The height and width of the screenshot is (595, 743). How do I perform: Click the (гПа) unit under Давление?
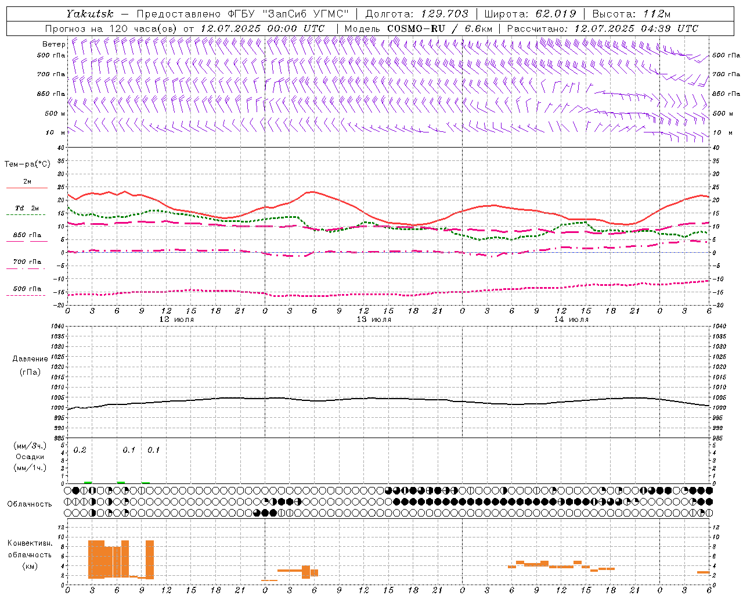pos(30,372)
